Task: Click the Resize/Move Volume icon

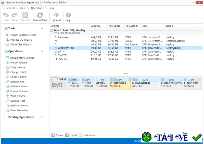Action: tap(7, 58)
